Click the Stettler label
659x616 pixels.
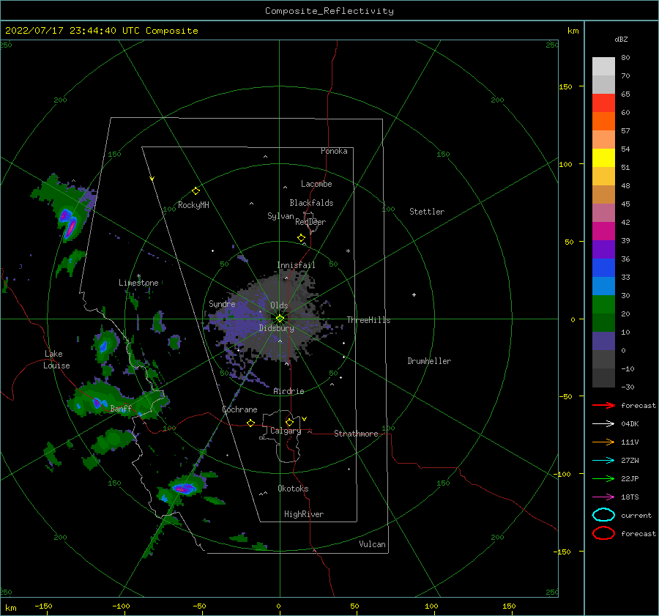pos(427,212)
